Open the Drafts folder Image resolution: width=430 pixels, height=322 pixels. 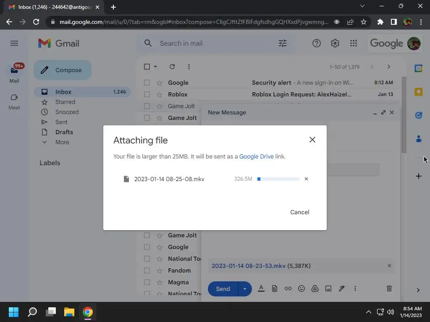coord(64,132)
